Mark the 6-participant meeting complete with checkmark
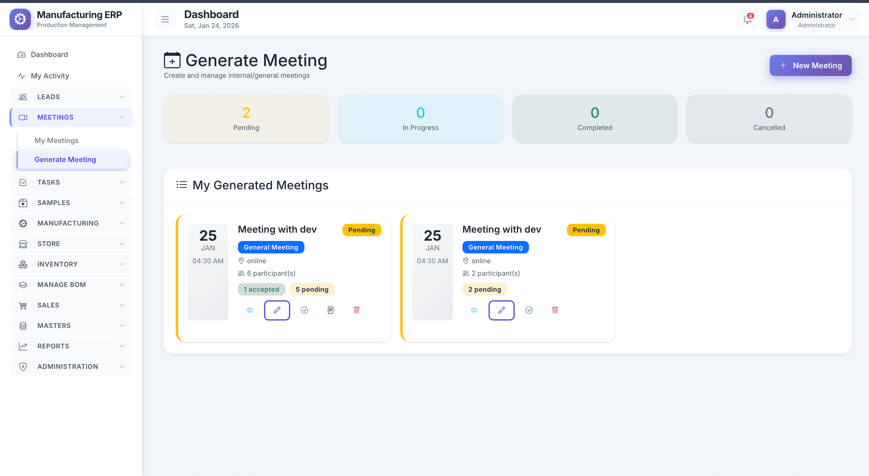869x476 pixels. tap(304, 310)
